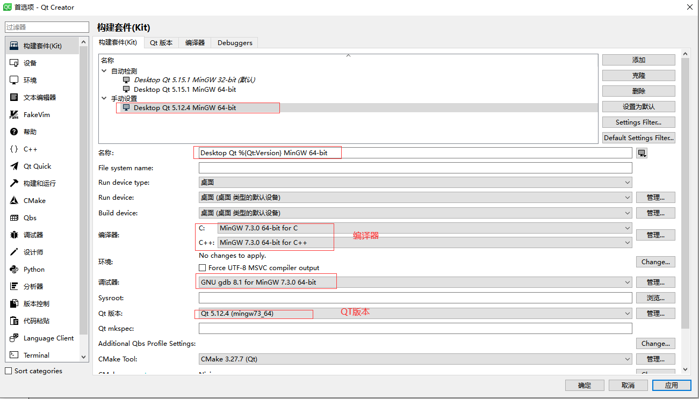
Task: Open the 代码粘贴 code pasting icon
Action: (x=14, y=321)
